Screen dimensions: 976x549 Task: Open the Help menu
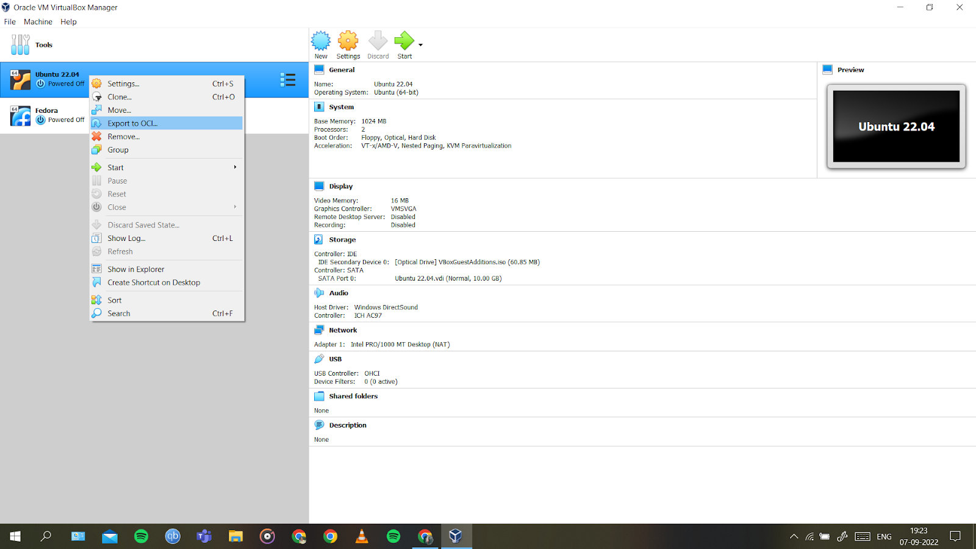click(68, 21)
